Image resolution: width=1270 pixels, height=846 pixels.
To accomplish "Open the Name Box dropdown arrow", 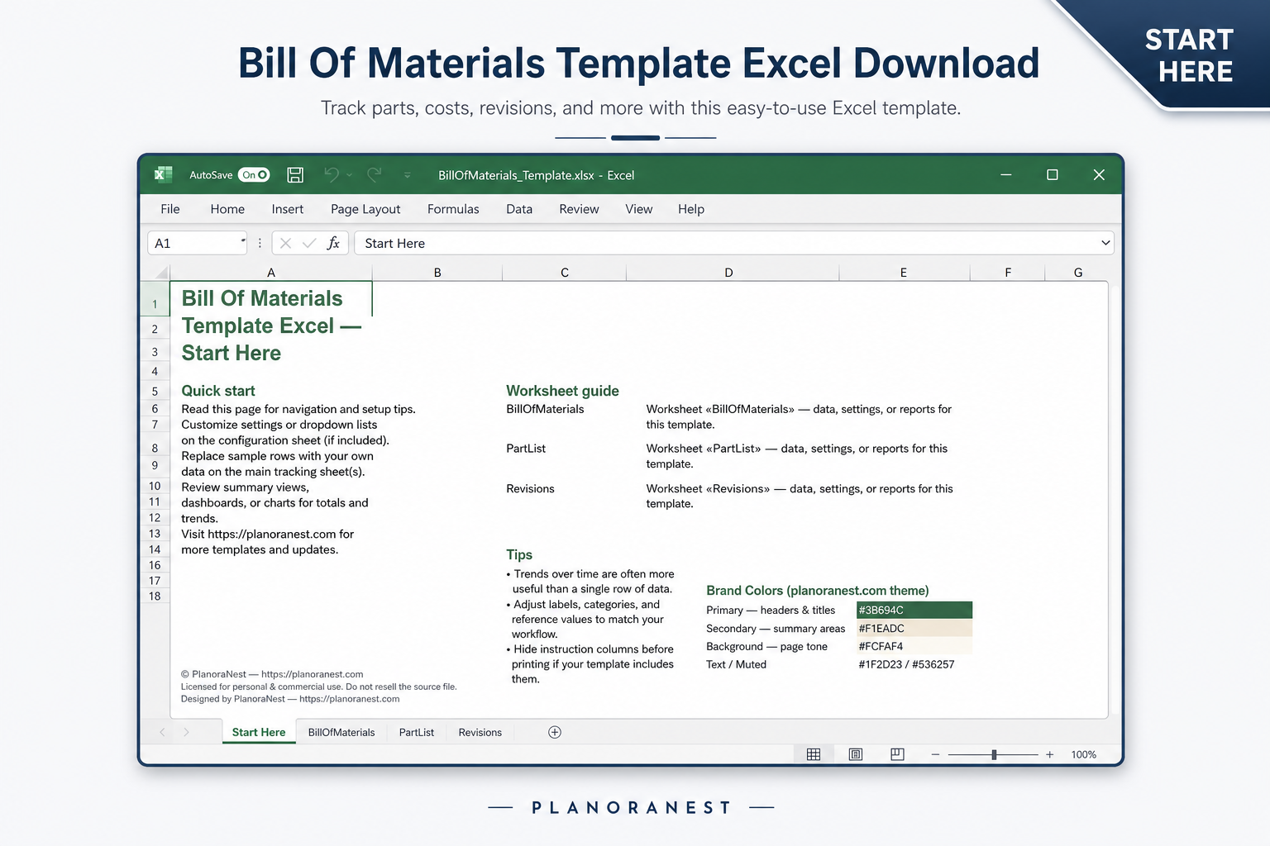I will click(243, 241).
